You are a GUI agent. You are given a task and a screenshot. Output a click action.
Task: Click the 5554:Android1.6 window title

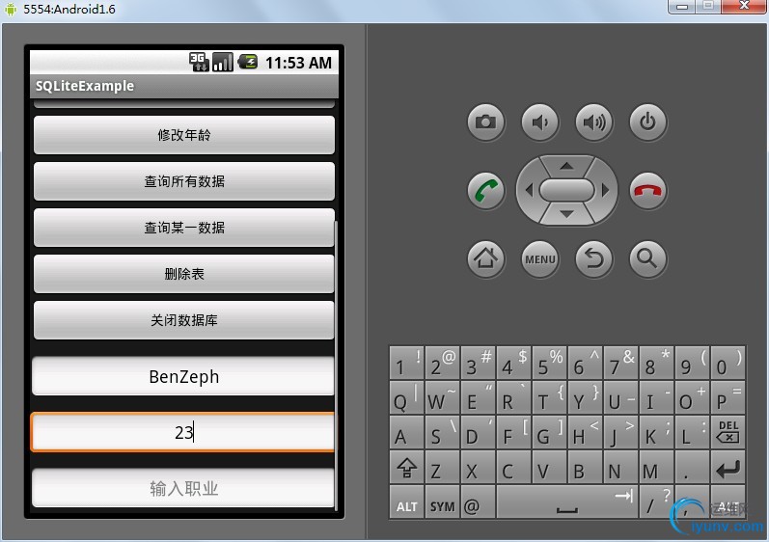(x=69, y=9)
